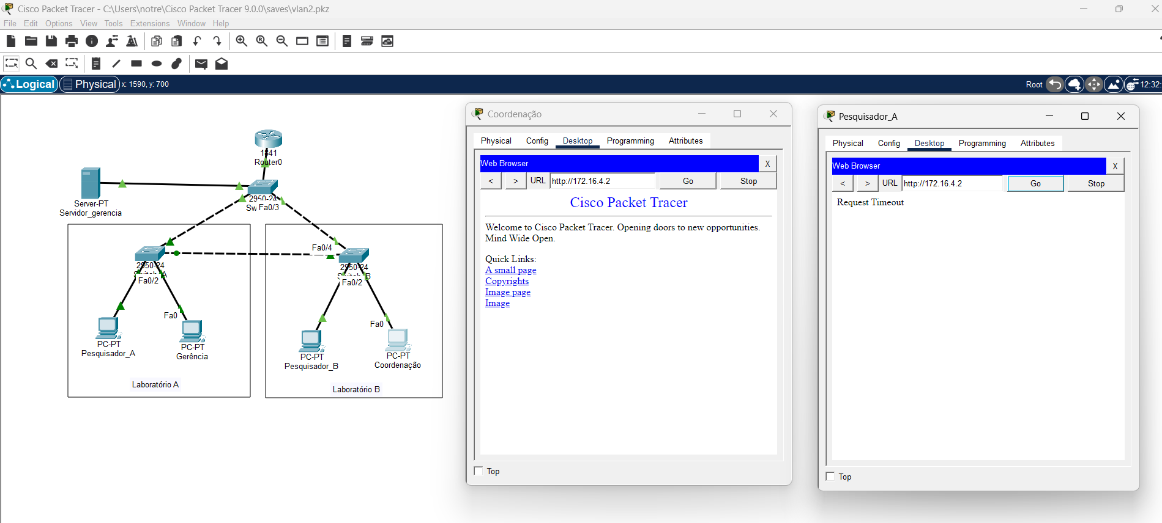This screenshot has height=523, width=1162.
Task: Select the Draw Freeform tool
Action: click(x=177, y=64)
